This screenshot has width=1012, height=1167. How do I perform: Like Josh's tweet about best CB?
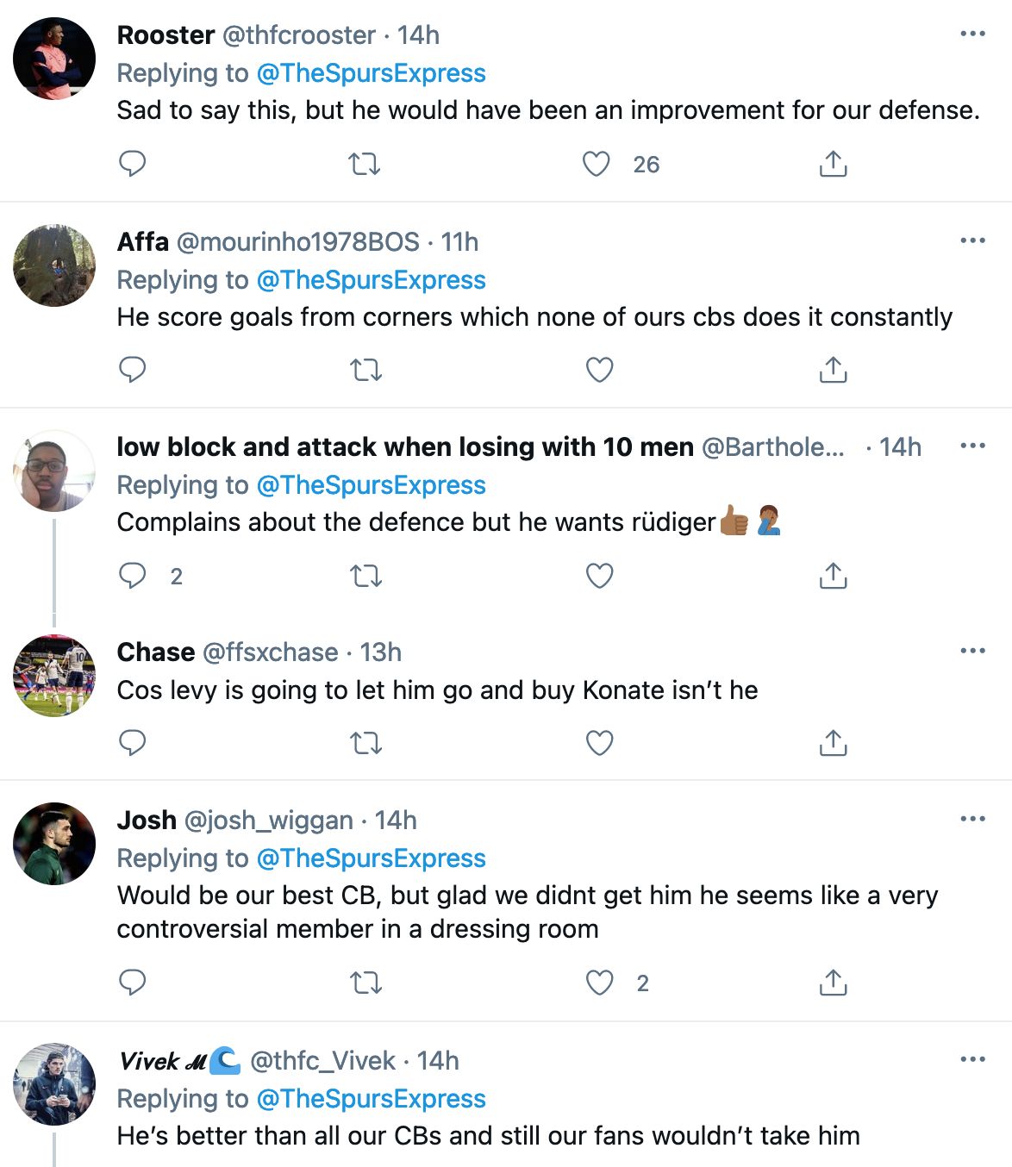[599, 983]
